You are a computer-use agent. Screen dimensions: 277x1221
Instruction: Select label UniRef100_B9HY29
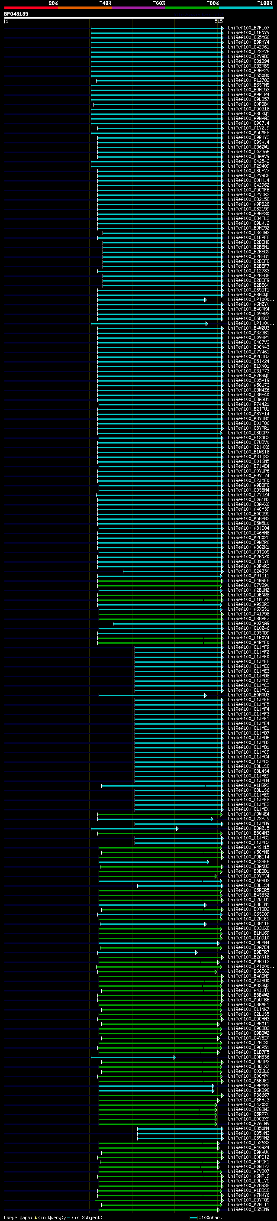[x=248, y=71]
